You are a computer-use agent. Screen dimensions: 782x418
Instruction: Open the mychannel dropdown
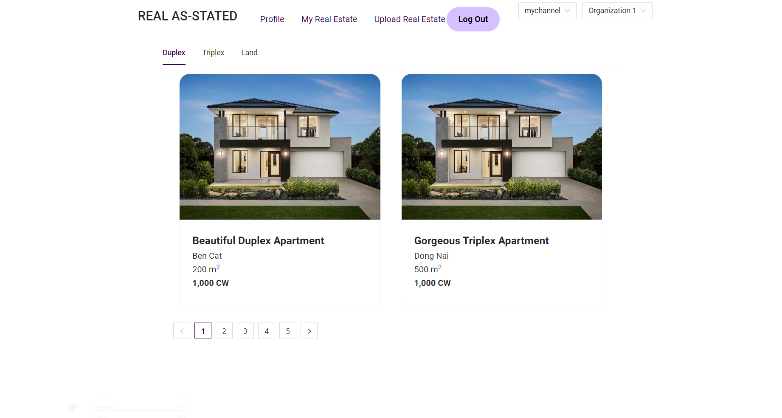[547, 11]
